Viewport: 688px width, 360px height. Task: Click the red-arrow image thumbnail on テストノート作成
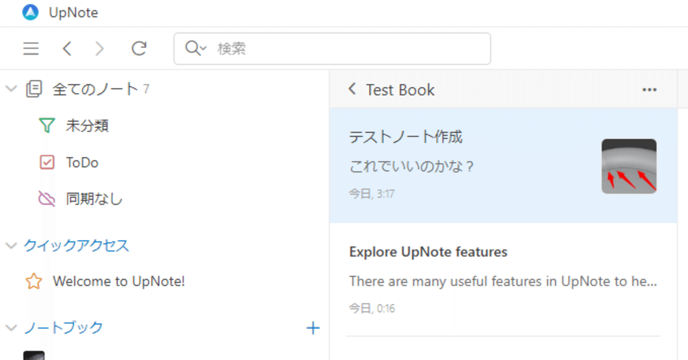click(x=629, y=167)
